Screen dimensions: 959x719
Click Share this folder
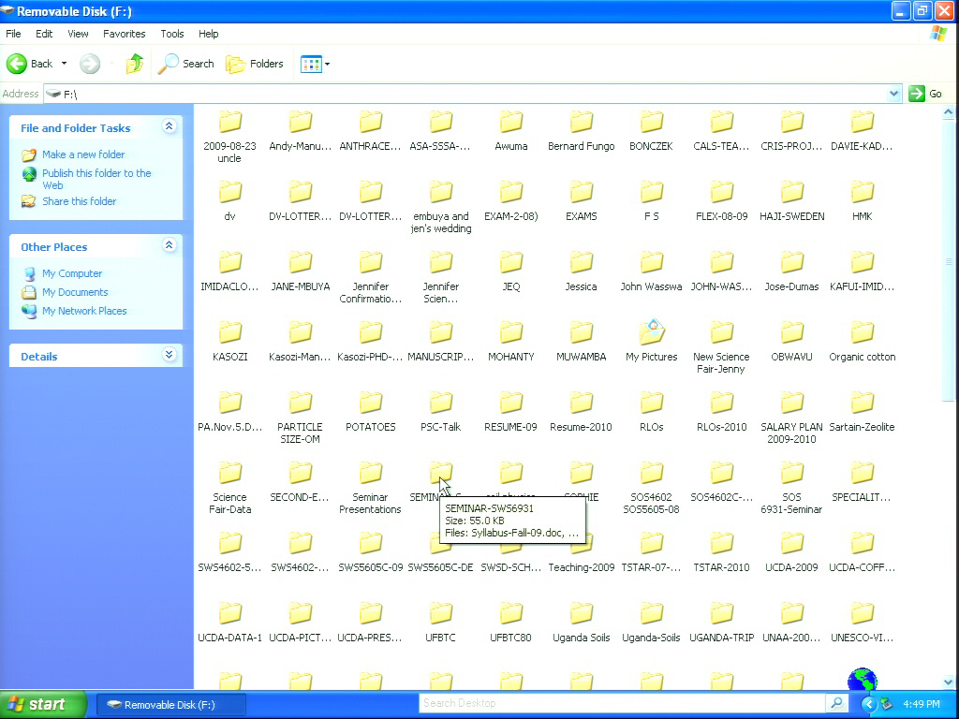point(79,201)
